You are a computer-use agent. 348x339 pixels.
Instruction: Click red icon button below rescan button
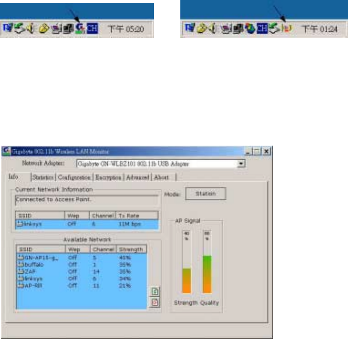155,302
